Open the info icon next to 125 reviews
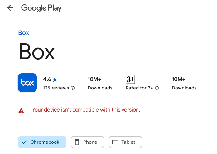The height and width of the screenshot is (154, 217). (x=73, y=88)
